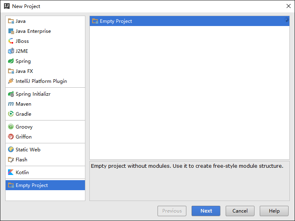Select the IntelliJ Platform Plugin icon

click(x=11, y=81)
